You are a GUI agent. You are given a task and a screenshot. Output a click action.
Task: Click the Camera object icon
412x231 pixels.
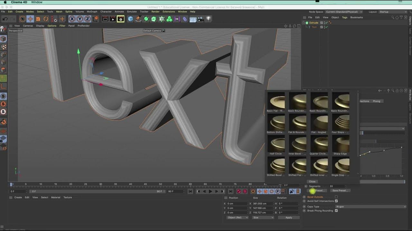point(201,19)
